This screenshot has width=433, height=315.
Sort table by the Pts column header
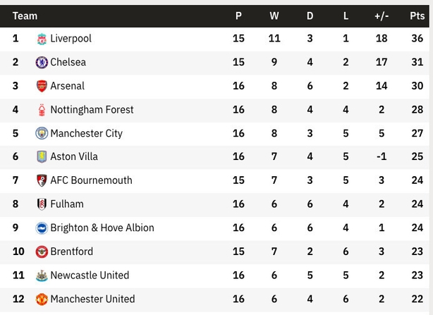417,16
